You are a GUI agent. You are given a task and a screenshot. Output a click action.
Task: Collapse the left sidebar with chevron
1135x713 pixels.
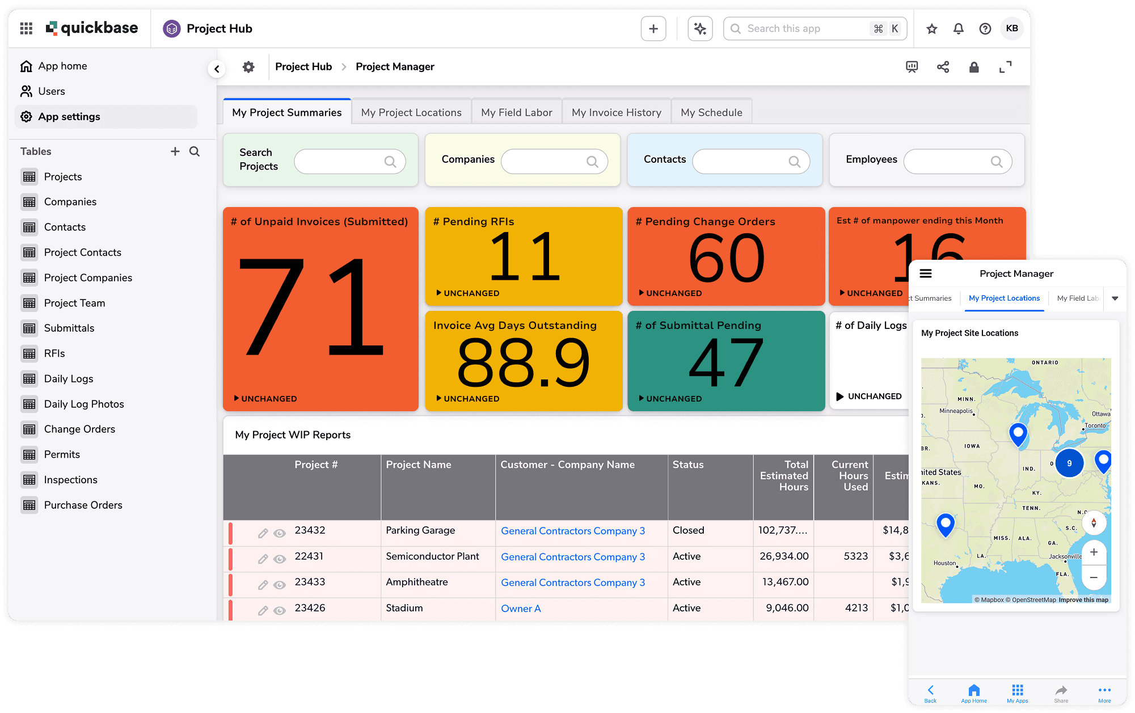[217, 69]
